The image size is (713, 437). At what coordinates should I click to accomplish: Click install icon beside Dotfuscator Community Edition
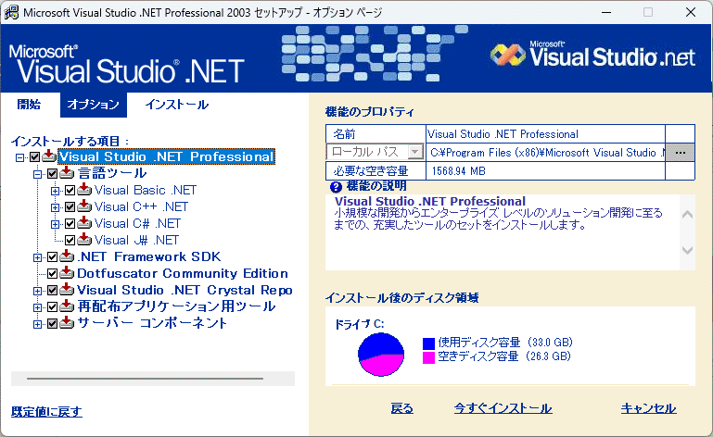pyautogui.click(x=67, y=273)
